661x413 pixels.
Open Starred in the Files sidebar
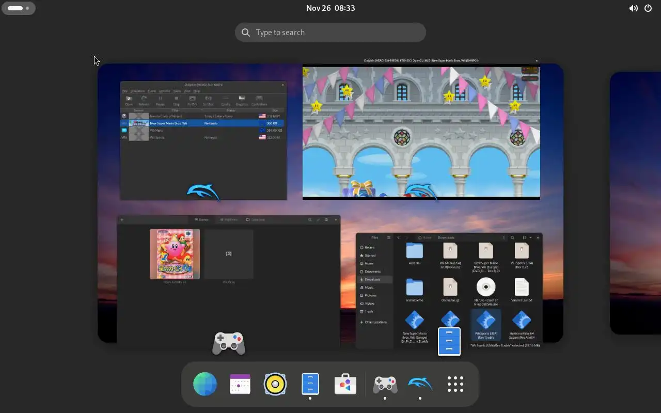tap(374, 256)
